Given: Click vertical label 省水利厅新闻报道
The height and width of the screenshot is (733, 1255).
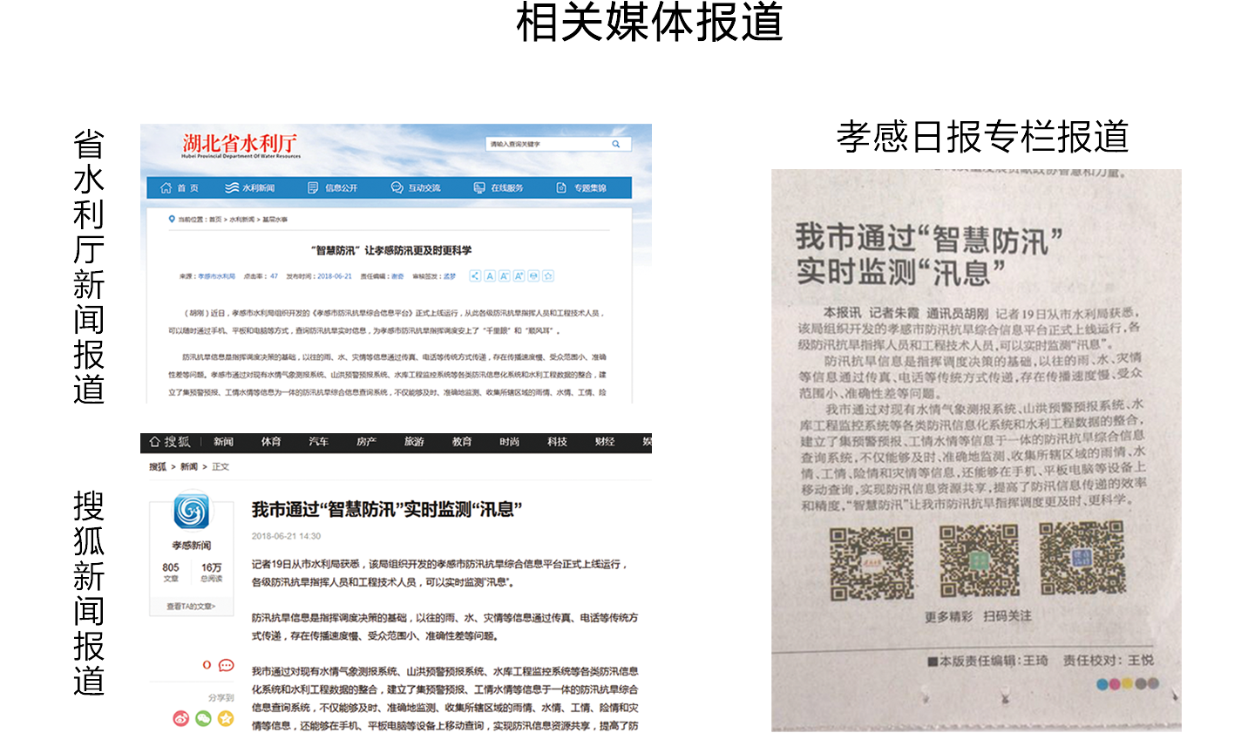Looking at the screenshot, I should [x=89, y=267].
